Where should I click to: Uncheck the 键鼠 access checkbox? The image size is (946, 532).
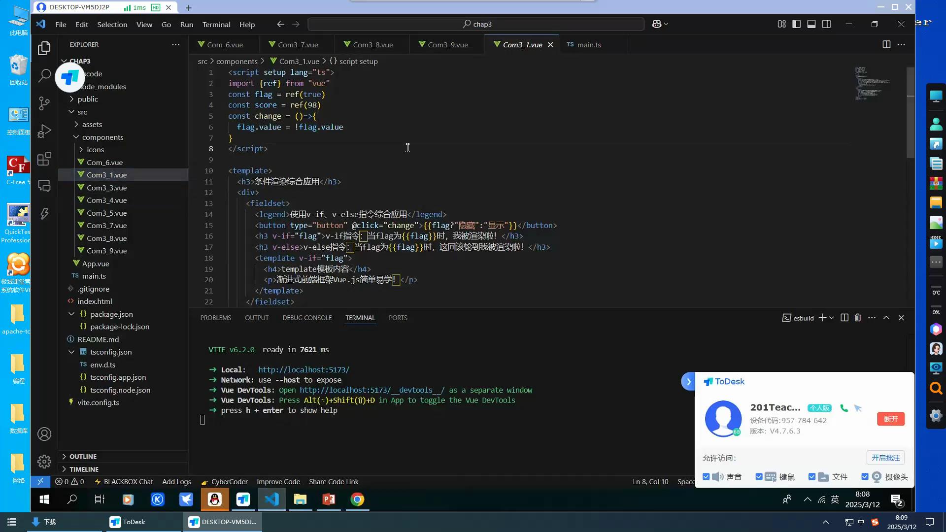click(759, 477)
